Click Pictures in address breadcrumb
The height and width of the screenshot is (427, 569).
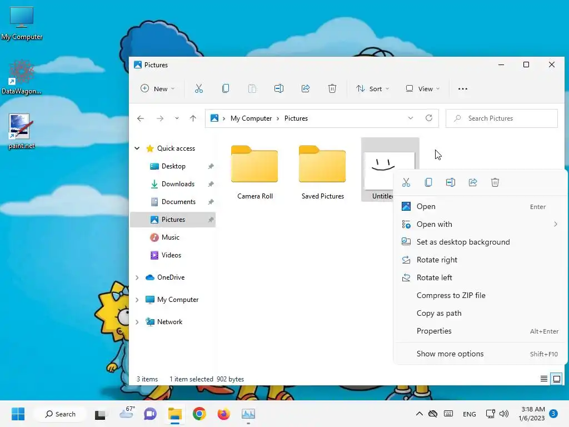coord(296,118)
